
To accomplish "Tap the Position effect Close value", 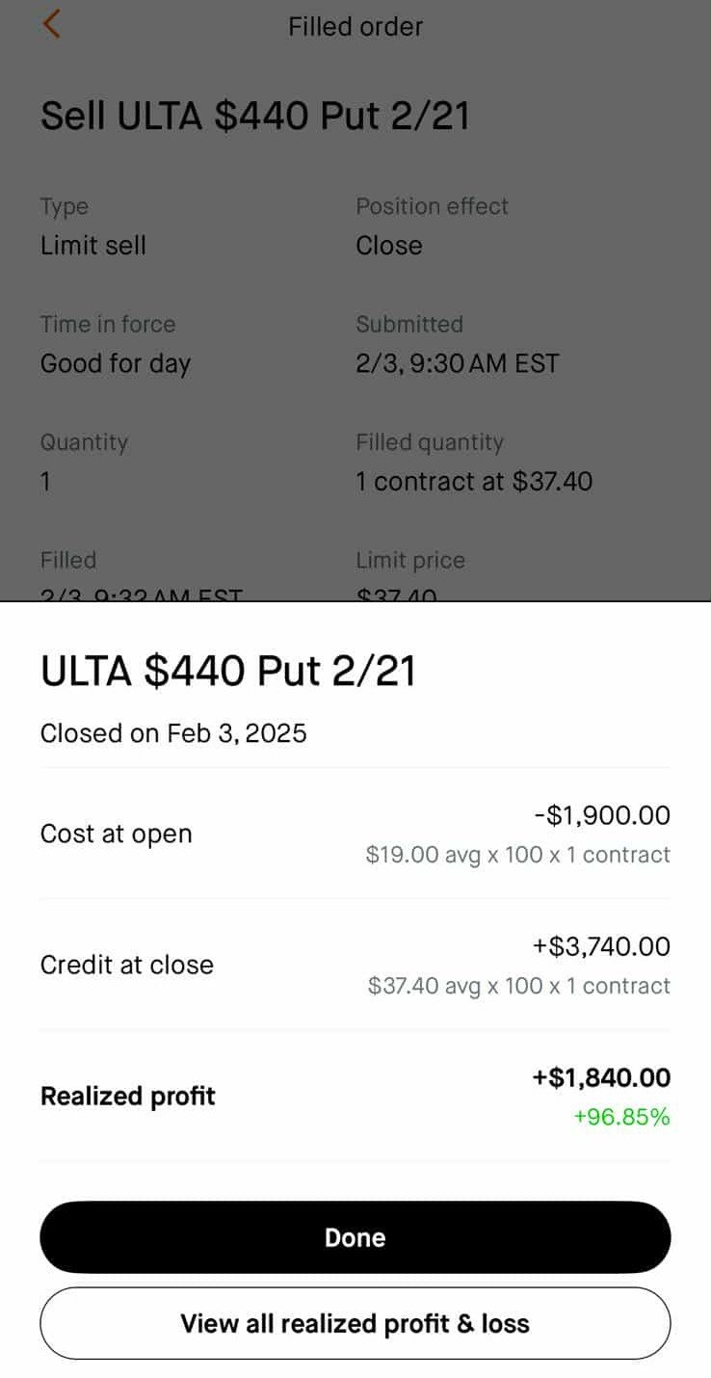I will tap(389, 246).
